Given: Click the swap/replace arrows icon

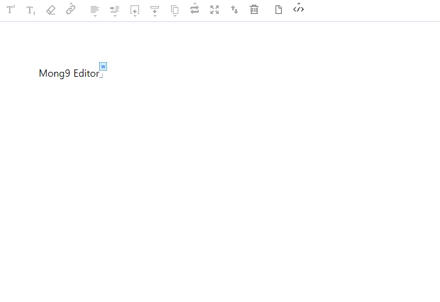Looking at the screenshot, I should [x=195, y=10].
